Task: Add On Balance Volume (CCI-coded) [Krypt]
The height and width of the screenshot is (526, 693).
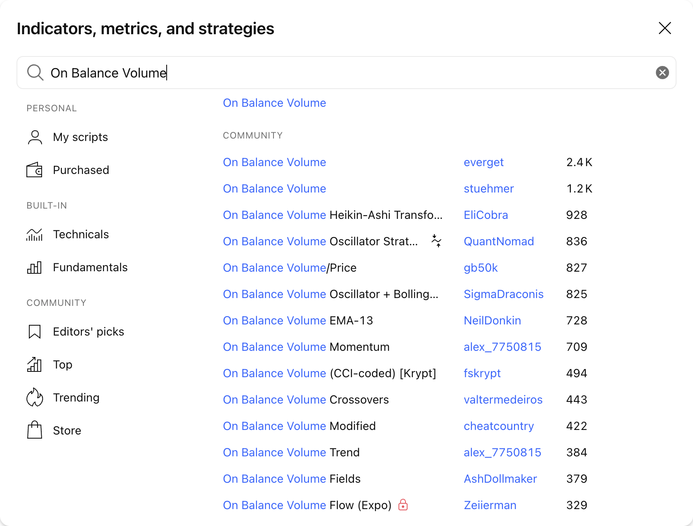Action: [x=330, y=373]
